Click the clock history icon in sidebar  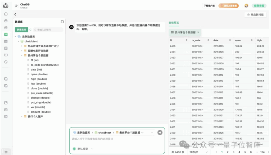[x=6, y=62]
